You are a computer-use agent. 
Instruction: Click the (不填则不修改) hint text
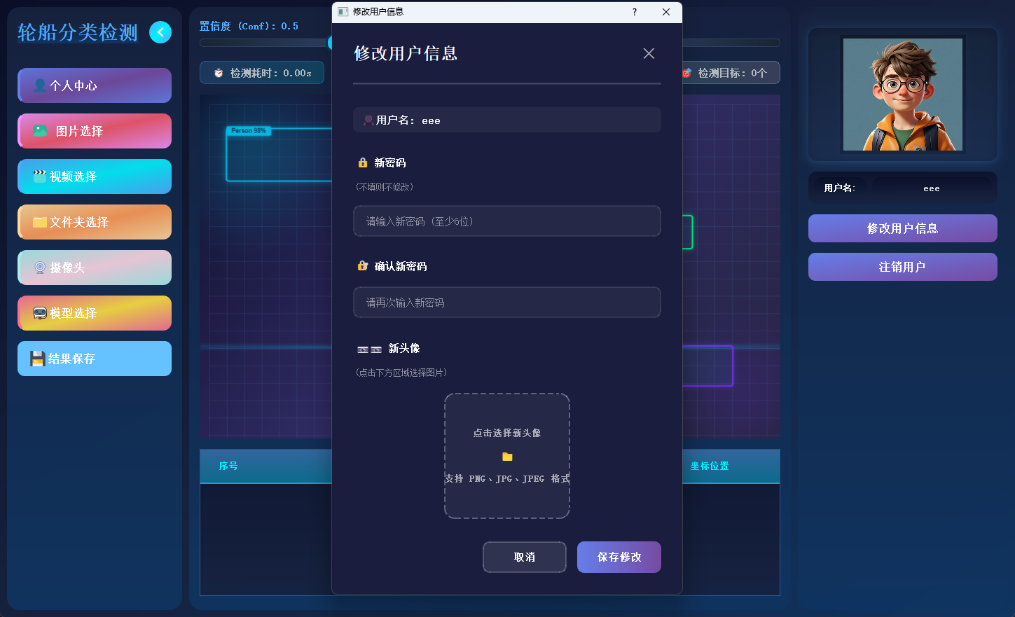(x=385, y=187)
